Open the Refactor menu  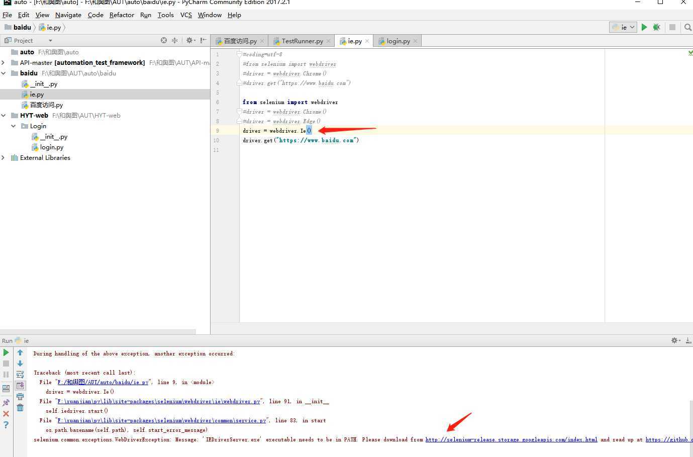pyautogui.click(x=122, y=15)
